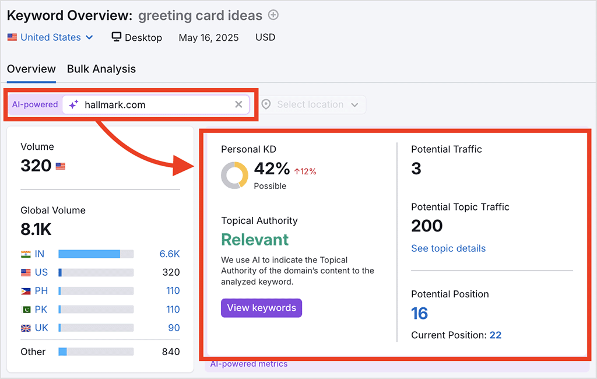Viewport: 597px width, 379px height.
Task: Click the Desktop monitor icon
Action: (x=117, y=37)
